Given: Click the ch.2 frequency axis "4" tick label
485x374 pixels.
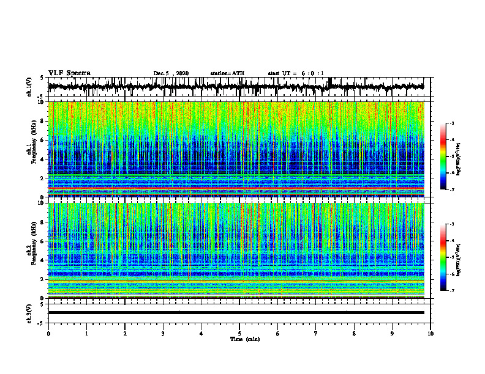Looking at the screenshot, I should pos(43,260).
